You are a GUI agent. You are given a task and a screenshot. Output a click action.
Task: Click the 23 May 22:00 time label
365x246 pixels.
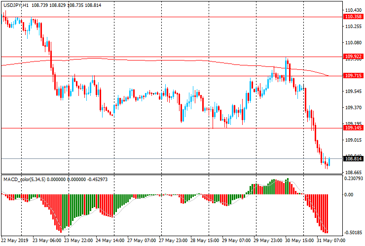point(78,240)
